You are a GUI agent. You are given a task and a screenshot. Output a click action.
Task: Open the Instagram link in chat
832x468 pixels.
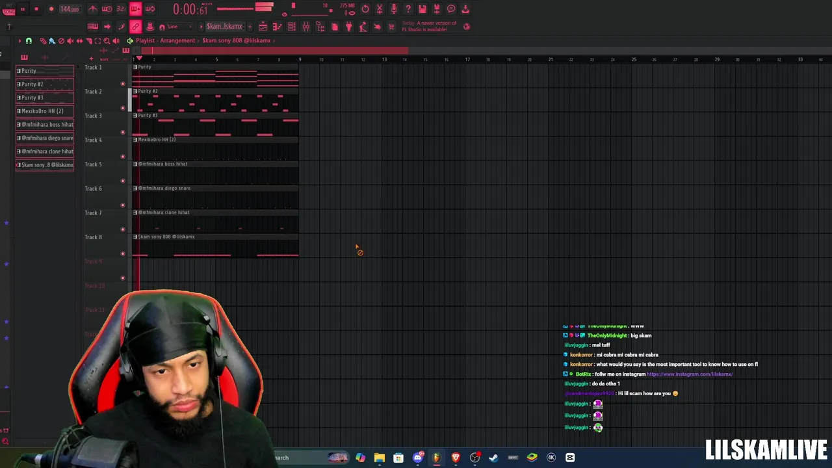pos(690,374)
